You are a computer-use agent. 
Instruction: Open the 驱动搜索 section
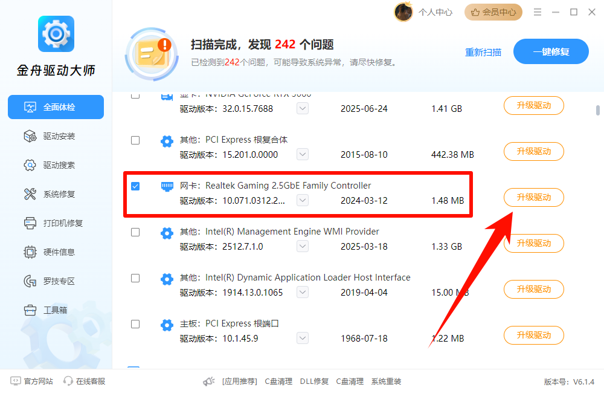point(56,165)
